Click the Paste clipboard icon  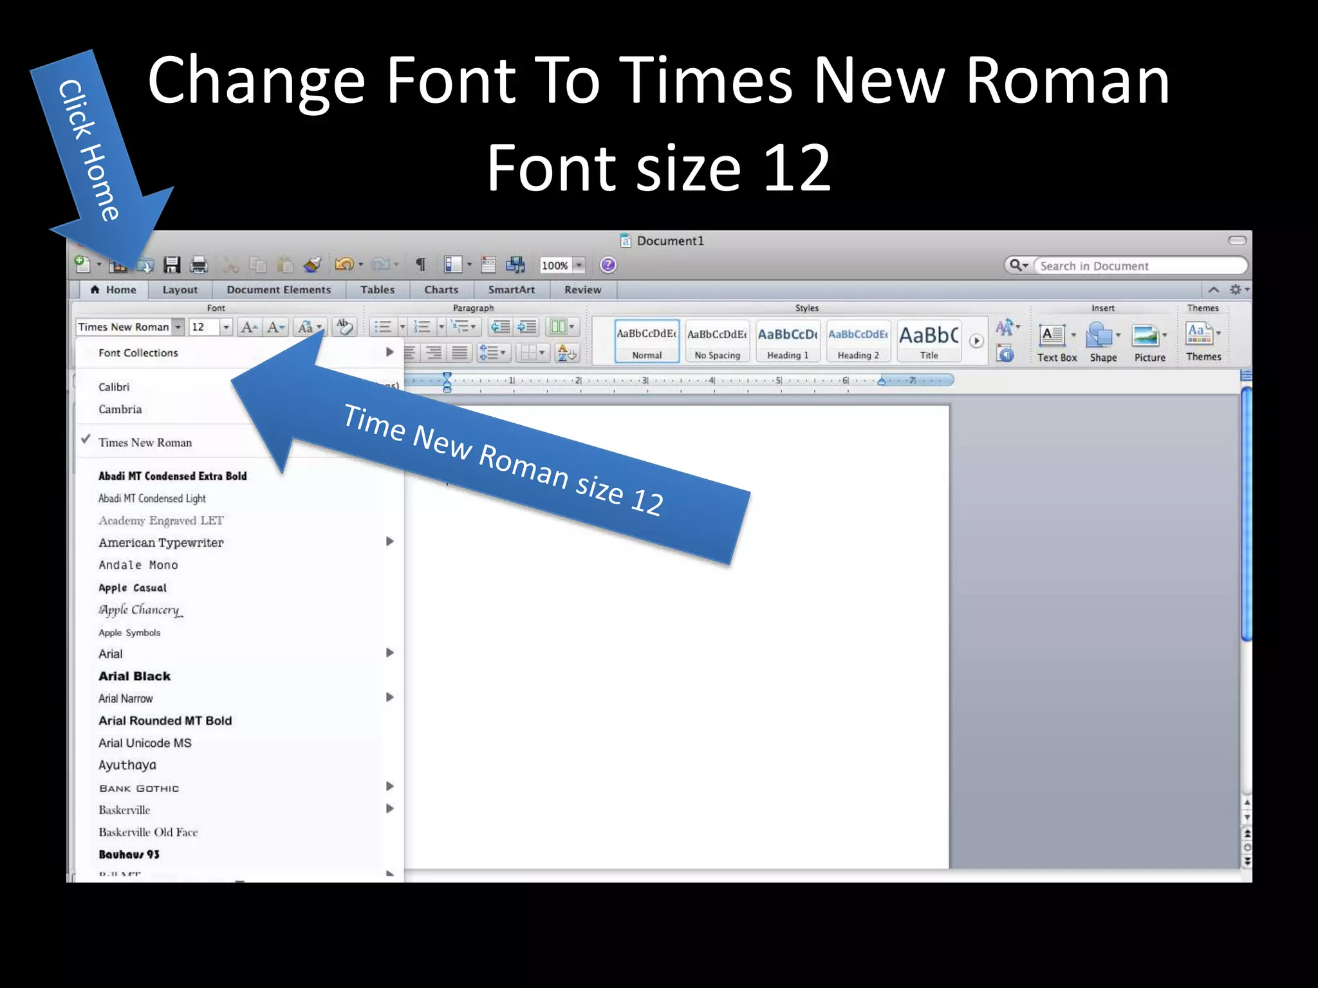pos(285,264)
